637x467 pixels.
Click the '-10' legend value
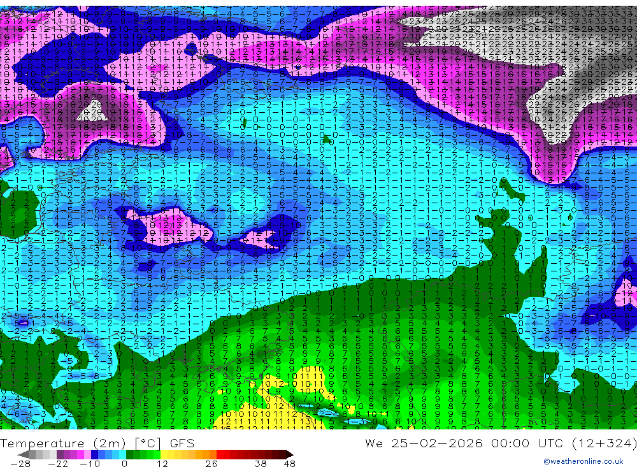(x=89, y=464)
